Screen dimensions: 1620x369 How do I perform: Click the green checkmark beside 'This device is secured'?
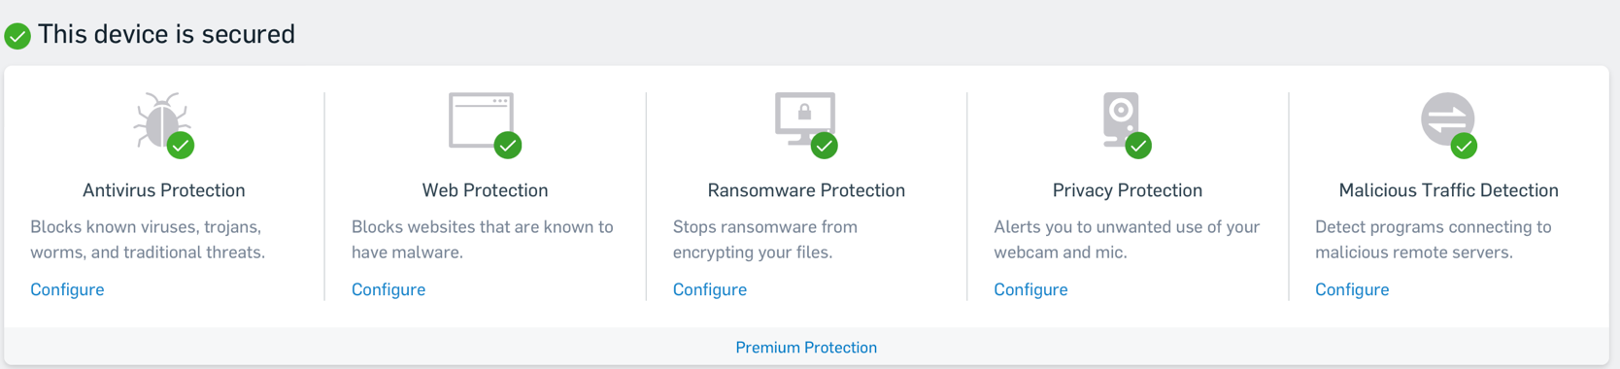17,36
